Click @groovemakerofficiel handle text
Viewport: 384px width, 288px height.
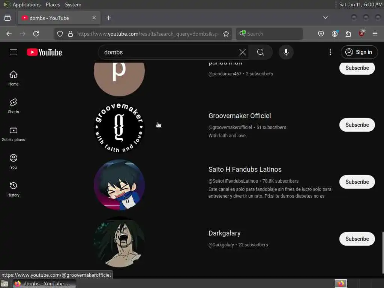230,127
